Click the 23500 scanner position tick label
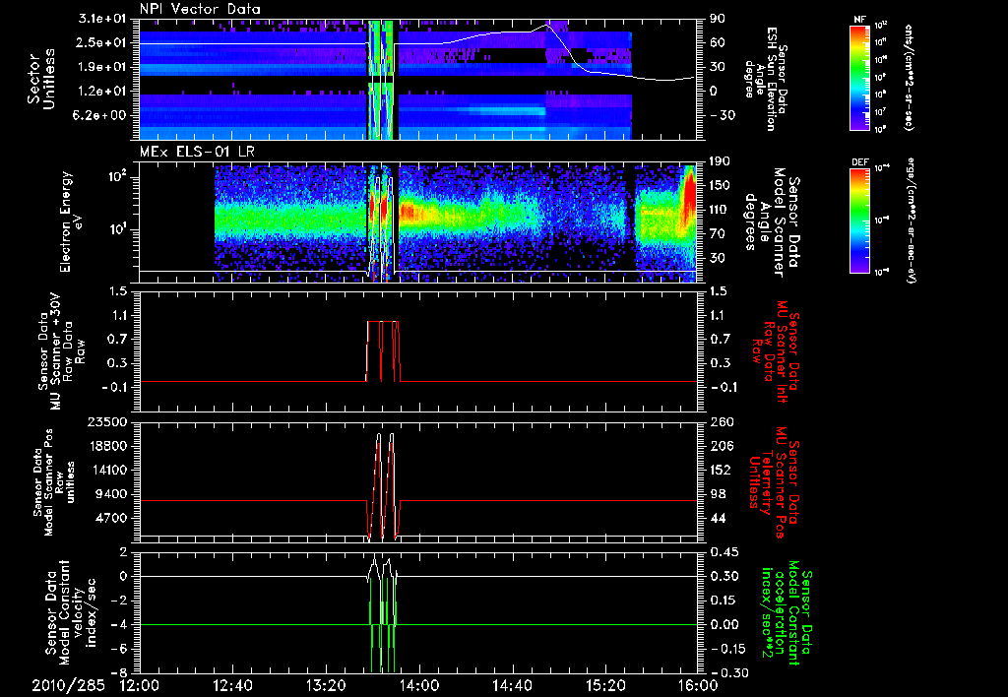1008x697 pixels. pos(108,421)
